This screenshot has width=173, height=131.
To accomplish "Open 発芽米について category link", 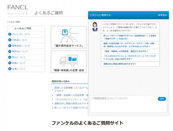I will [x=20, y=52].
